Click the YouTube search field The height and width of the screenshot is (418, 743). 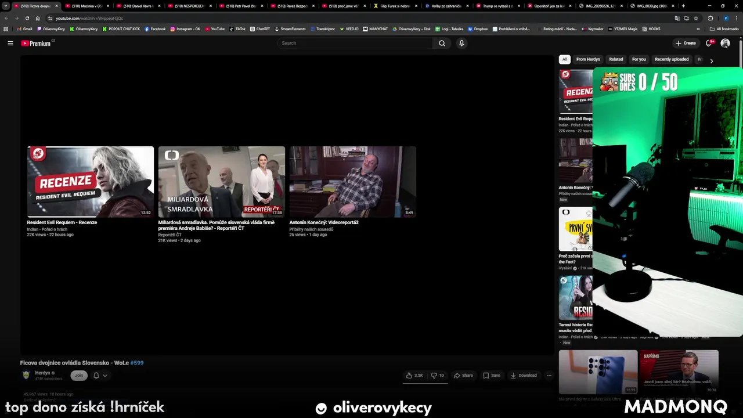click(x=355, y=43)
